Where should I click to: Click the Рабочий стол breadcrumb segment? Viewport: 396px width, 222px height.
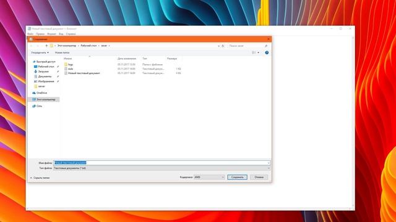[x=88, y=46]
